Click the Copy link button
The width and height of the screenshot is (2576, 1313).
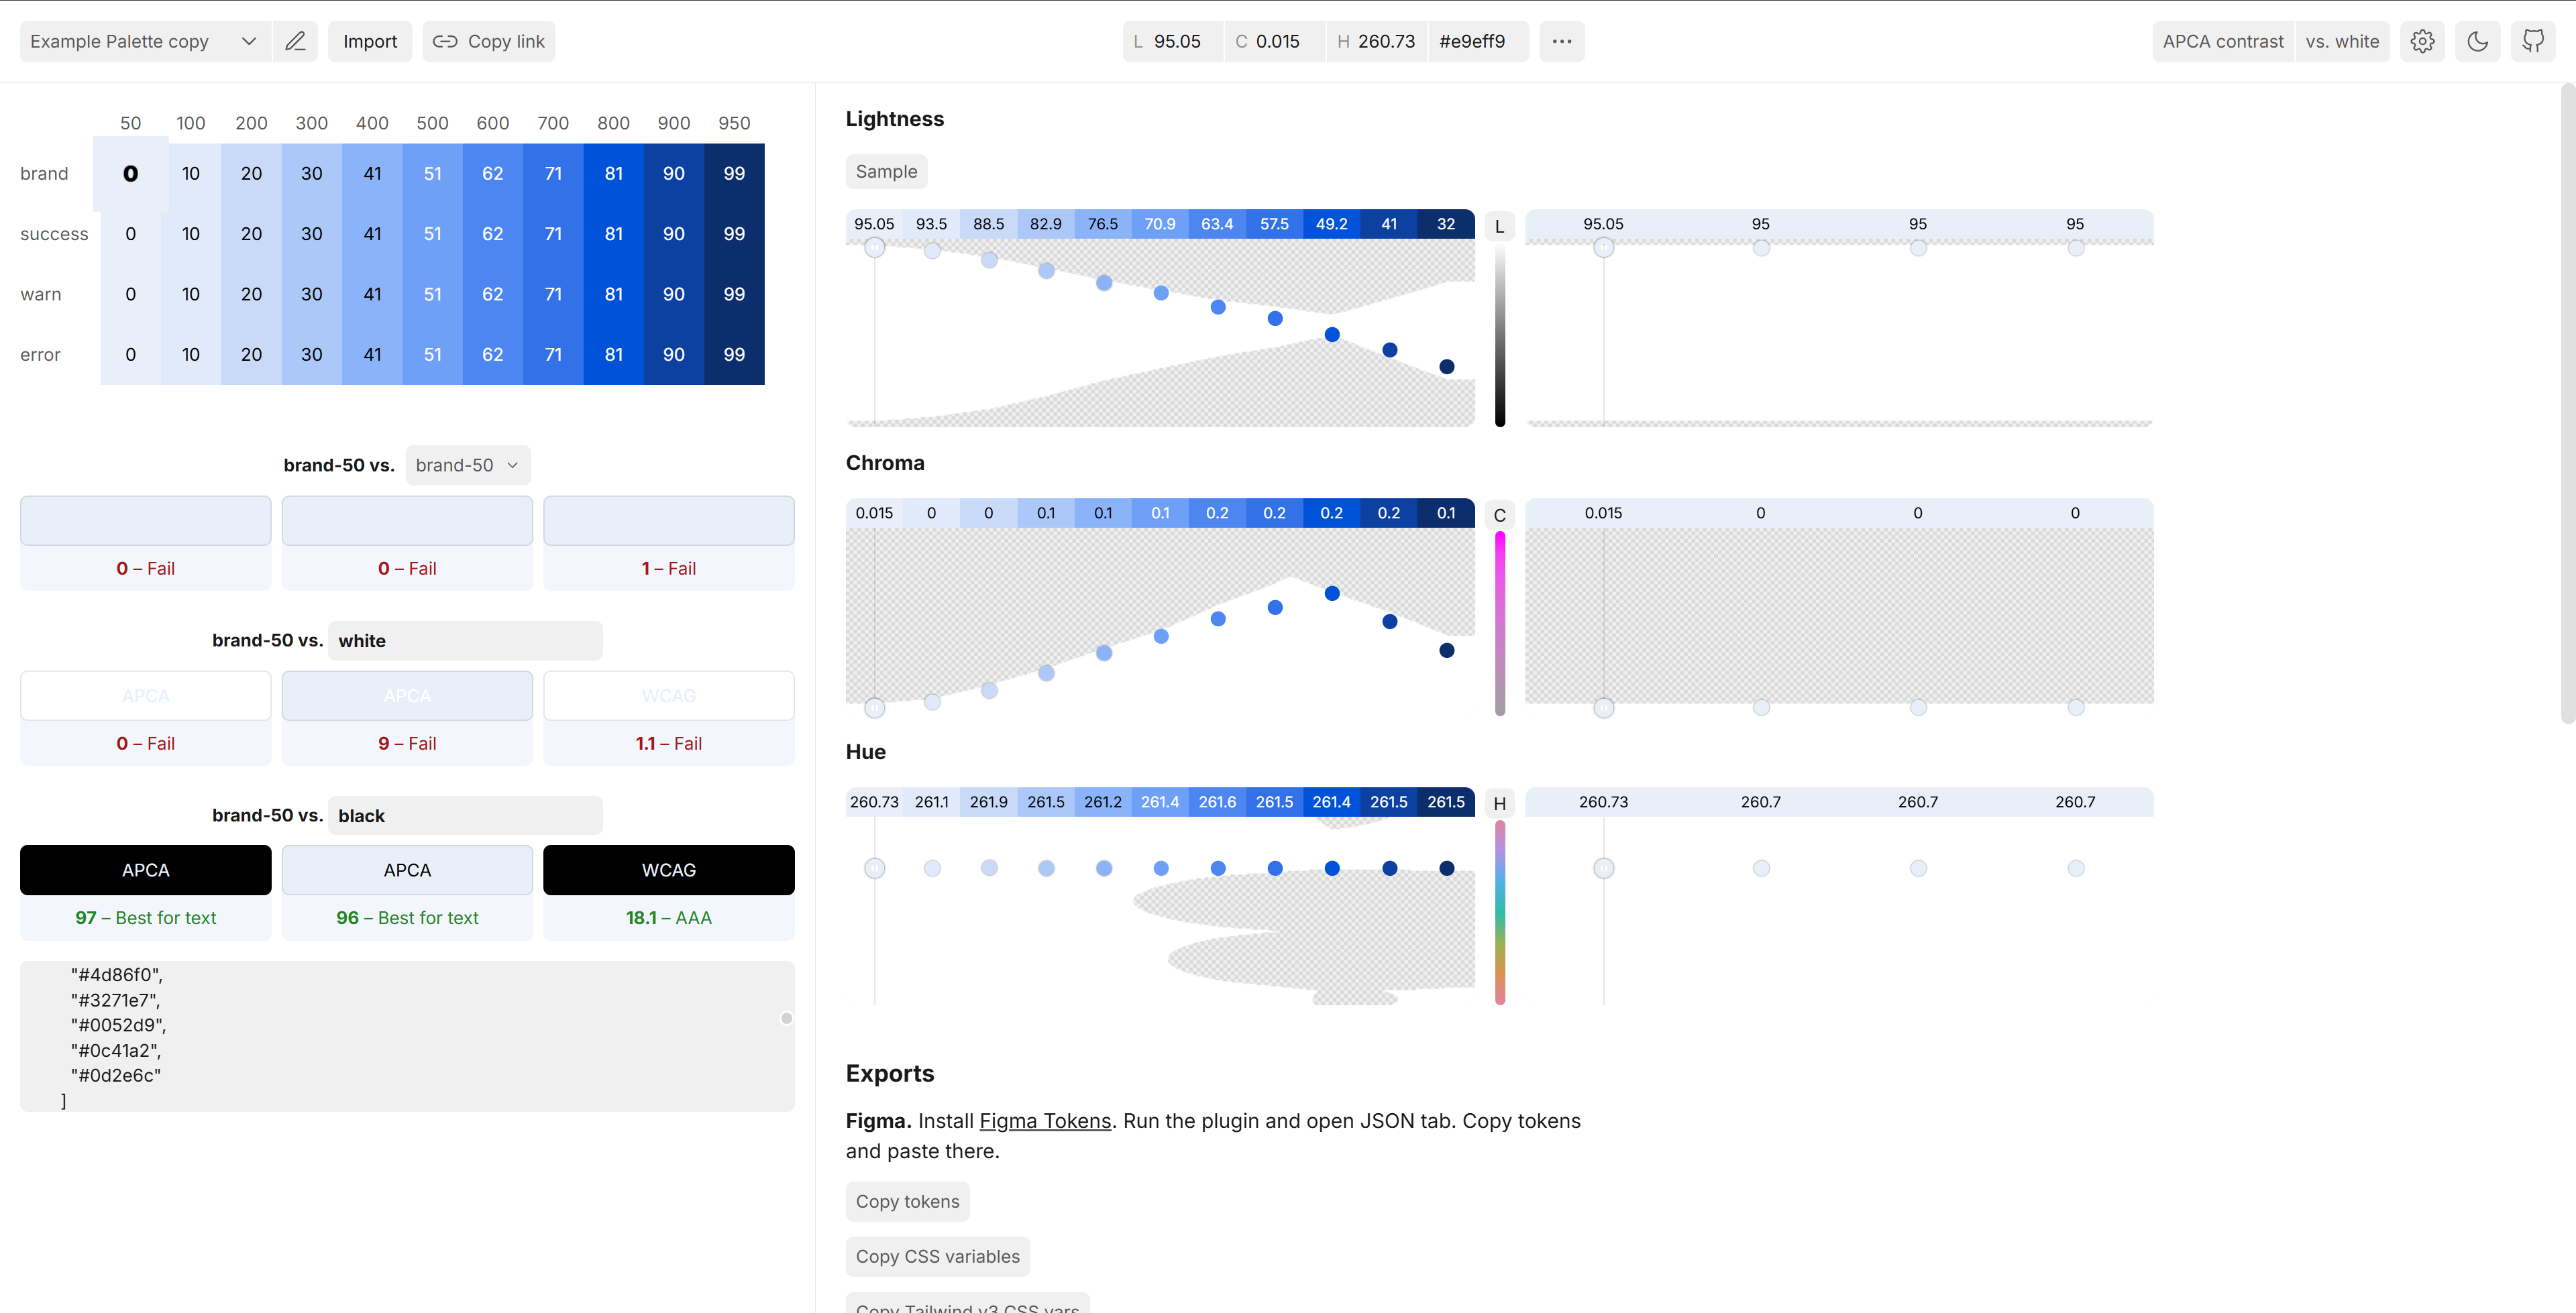click(x=488, y=41)
